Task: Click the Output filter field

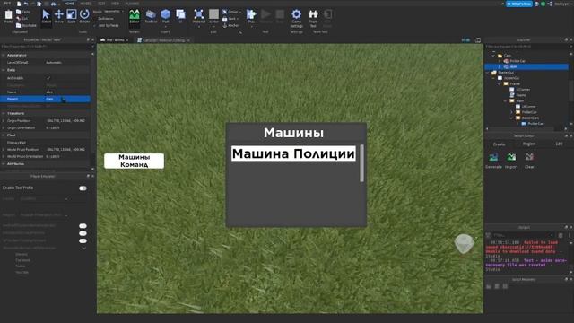Action: (x=523, y=235)
